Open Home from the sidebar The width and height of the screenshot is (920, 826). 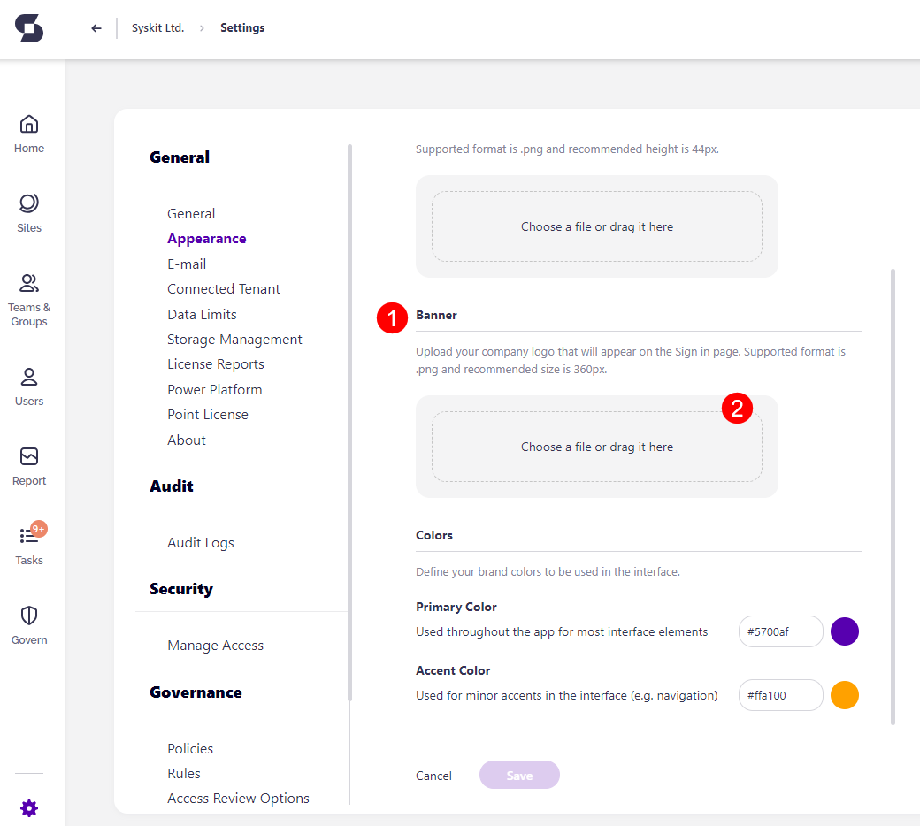coord(29,134)
